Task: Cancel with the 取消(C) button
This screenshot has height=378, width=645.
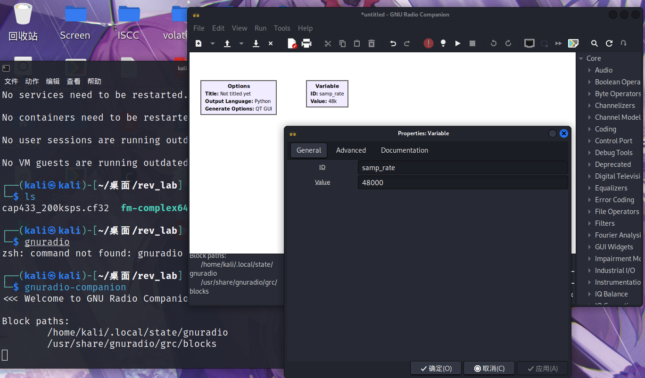Action: [x=489, y=369]
